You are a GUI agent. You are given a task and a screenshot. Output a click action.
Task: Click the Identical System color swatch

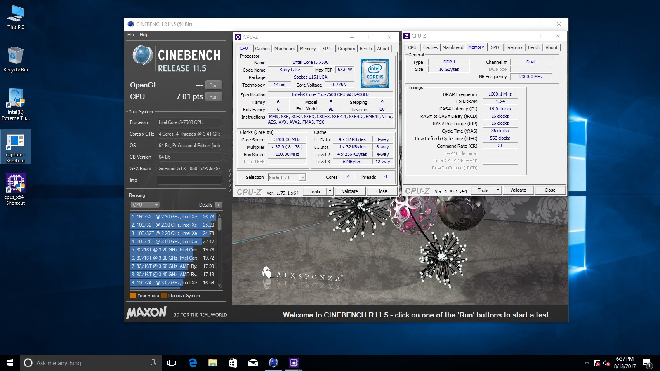point(164,296)
